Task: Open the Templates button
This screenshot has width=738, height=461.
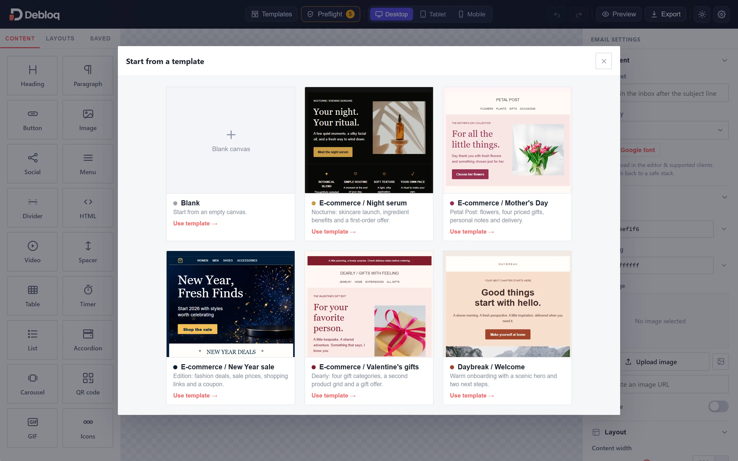Action: tap(271, 14)
